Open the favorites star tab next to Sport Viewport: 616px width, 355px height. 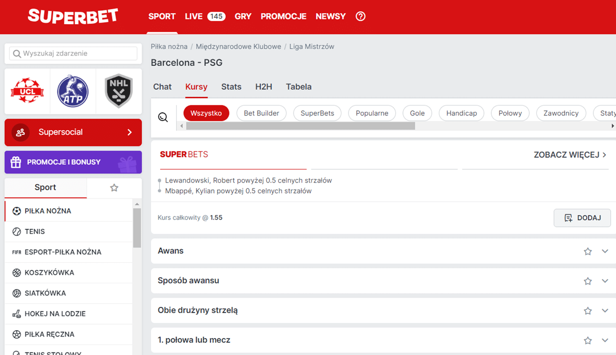(114, 188)
